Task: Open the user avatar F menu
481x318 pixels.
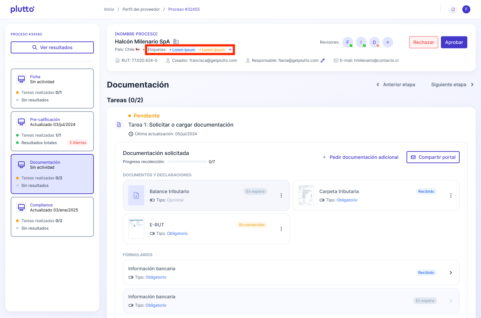Action: (466, 9)
